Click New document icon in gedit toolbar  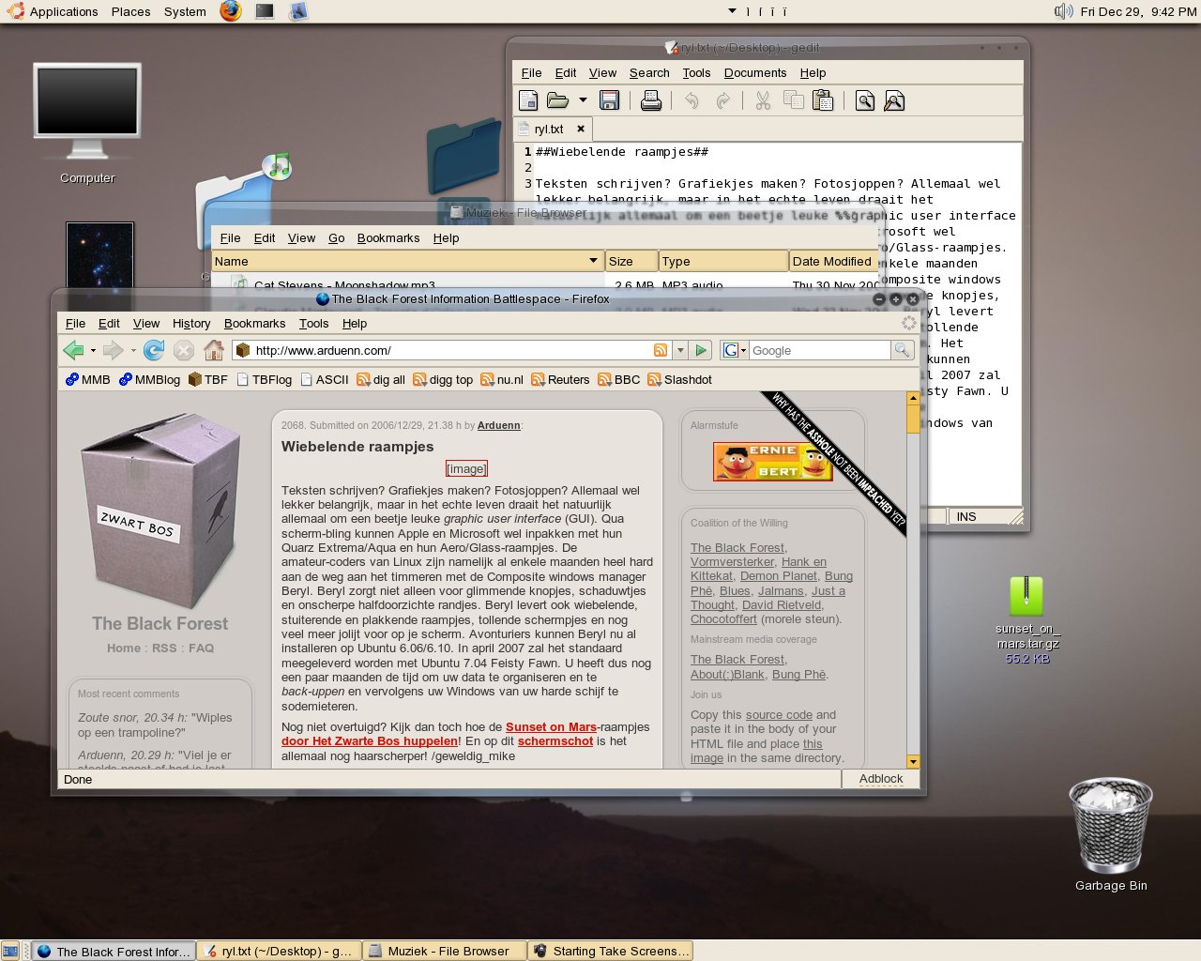point(528,100)
